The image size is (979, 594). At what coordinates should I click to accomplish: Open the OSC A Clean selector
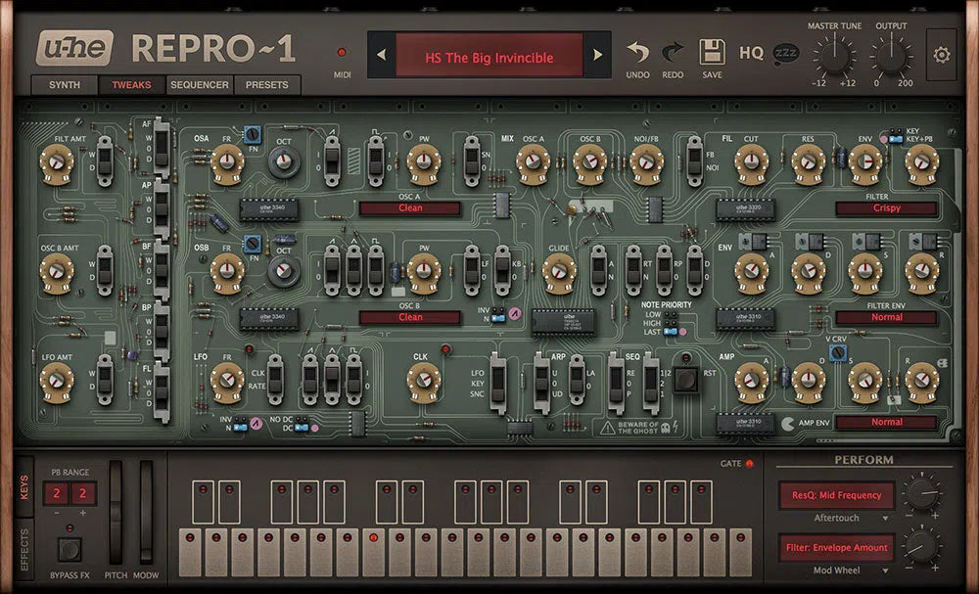(x=410, y=207)
